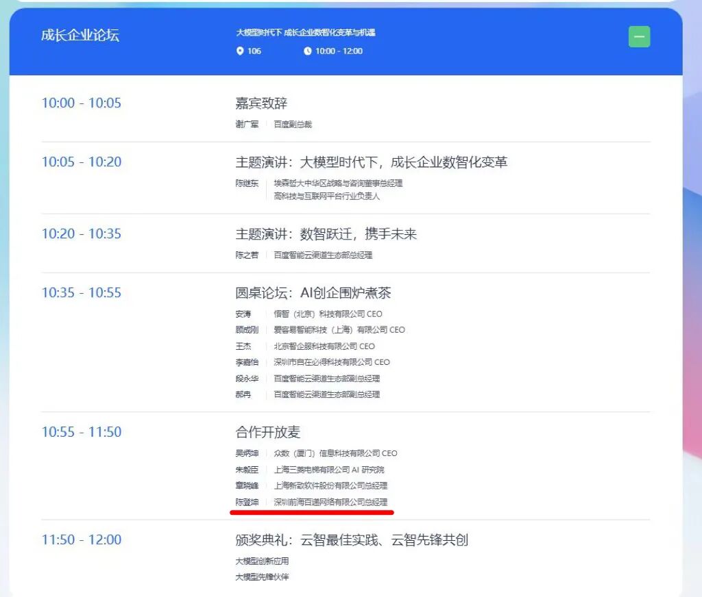Open session 主题演讲：数智跃迁，携手未来
The image size is (702, 597).
[x=326, y=234]
